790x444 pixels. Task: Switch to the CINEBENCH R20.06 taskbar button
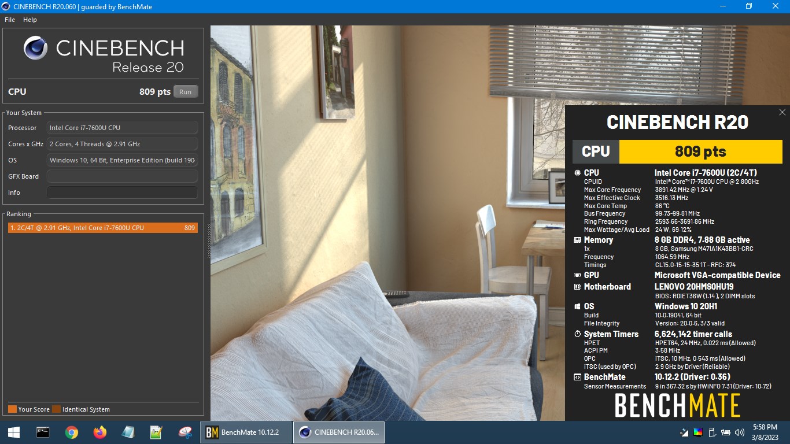click(339, 432)
